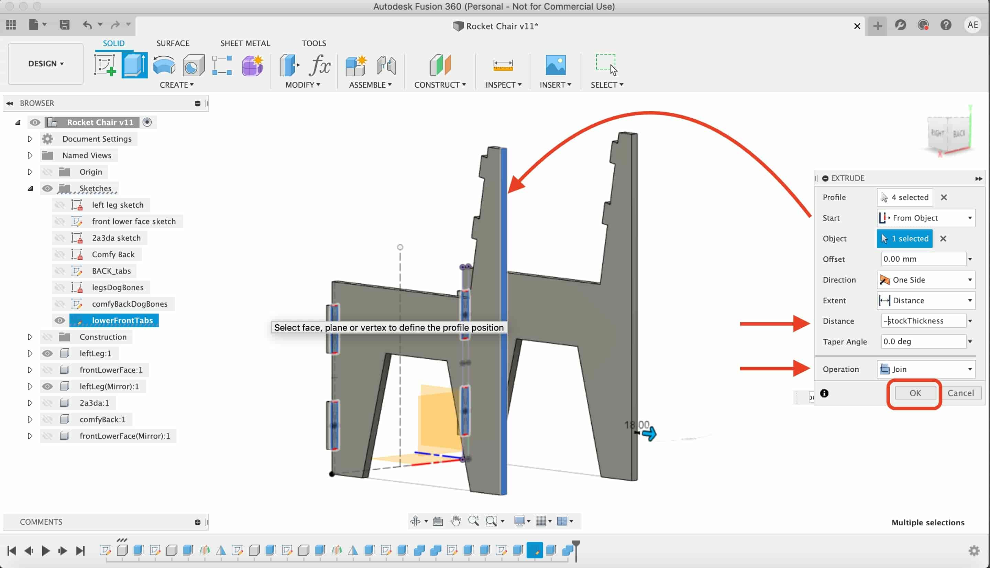
Task: Hide the lowerFrontTabs sketch
Action: (x=60, y=320)
